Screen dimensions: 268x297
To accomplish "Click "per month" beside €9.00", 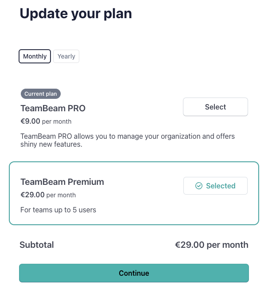I will coord(57,121).
